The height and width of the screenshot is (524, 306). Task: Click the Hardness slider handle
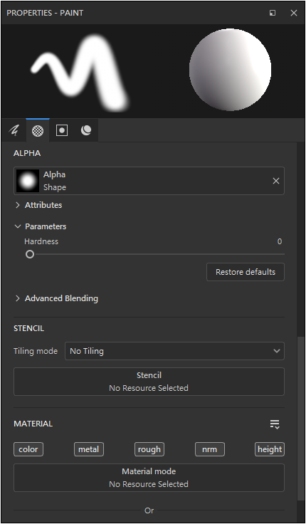30,254
